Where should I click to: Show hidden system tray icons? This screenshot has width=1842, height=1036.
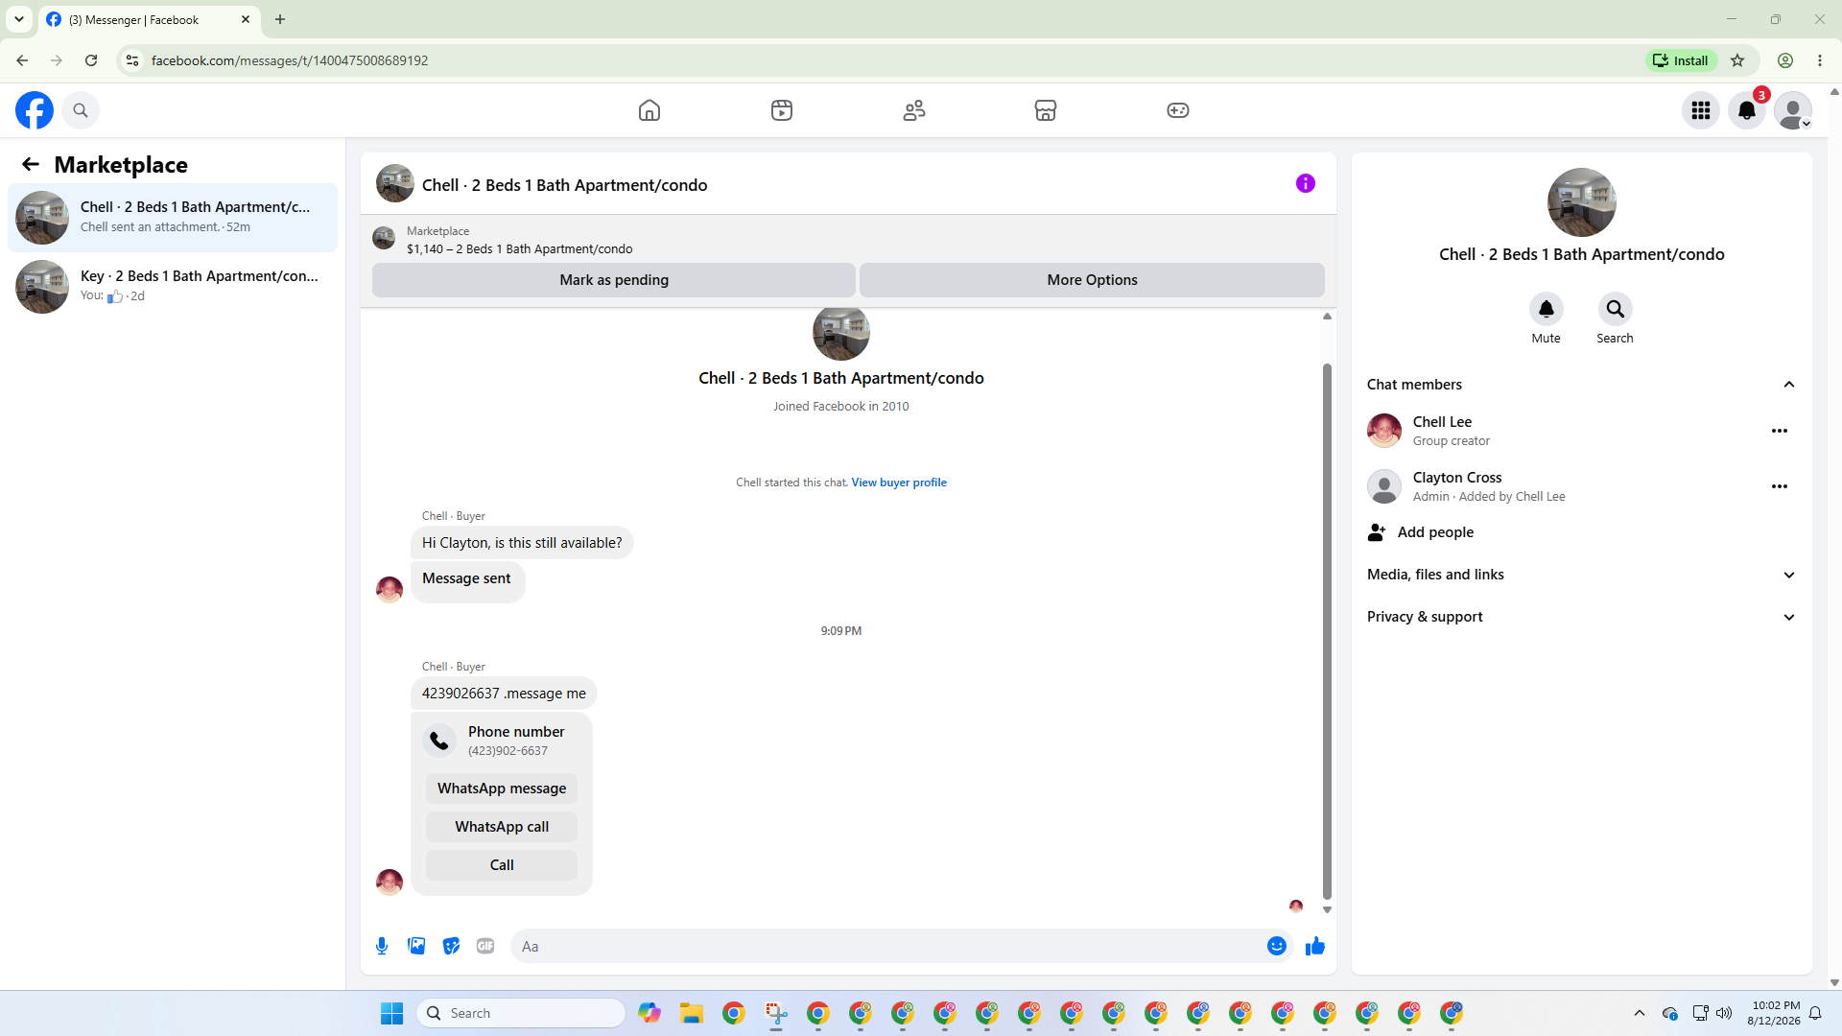[1640, 1013]
